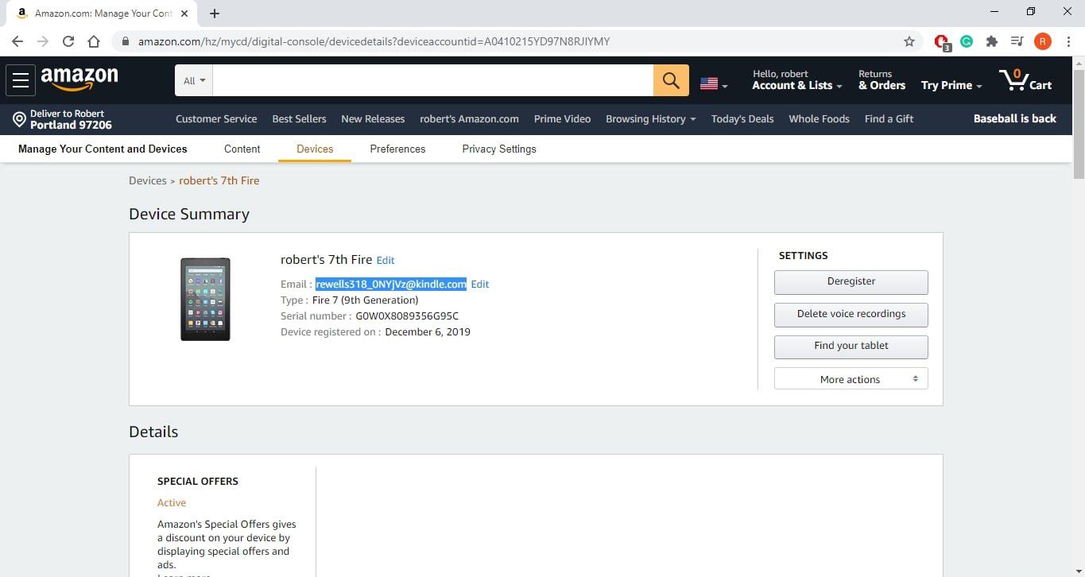Open the All search category dropdown

tap(194, 80)
